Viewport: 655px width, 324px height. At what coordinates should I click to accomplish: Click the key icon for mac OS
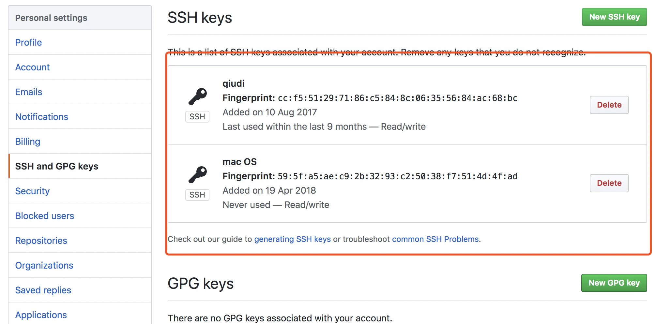(x=198, y=174)
